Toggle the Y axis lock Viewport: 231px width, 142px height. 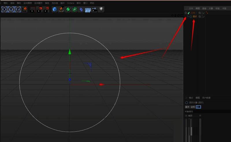[11, 10]
